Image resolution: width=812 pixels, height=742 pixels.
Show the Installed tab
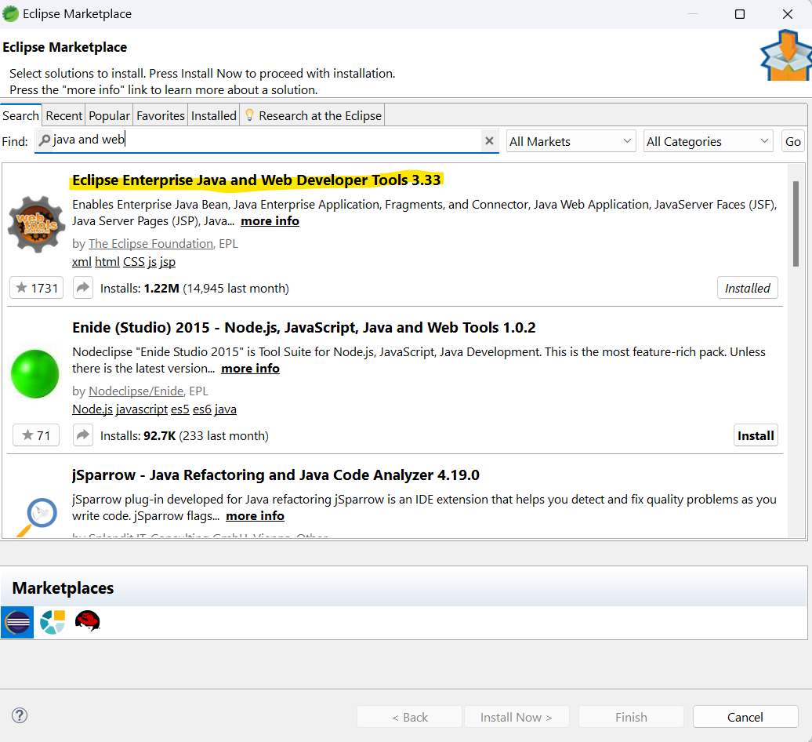pyautogui.click(x=213, y=115)
